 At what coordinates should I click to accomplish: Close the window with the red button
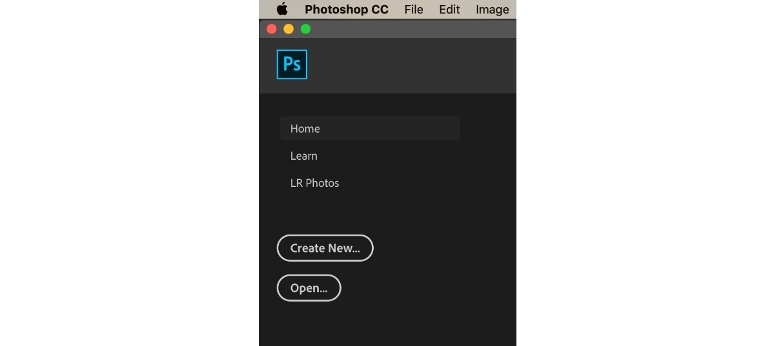(x=272, y=29)
